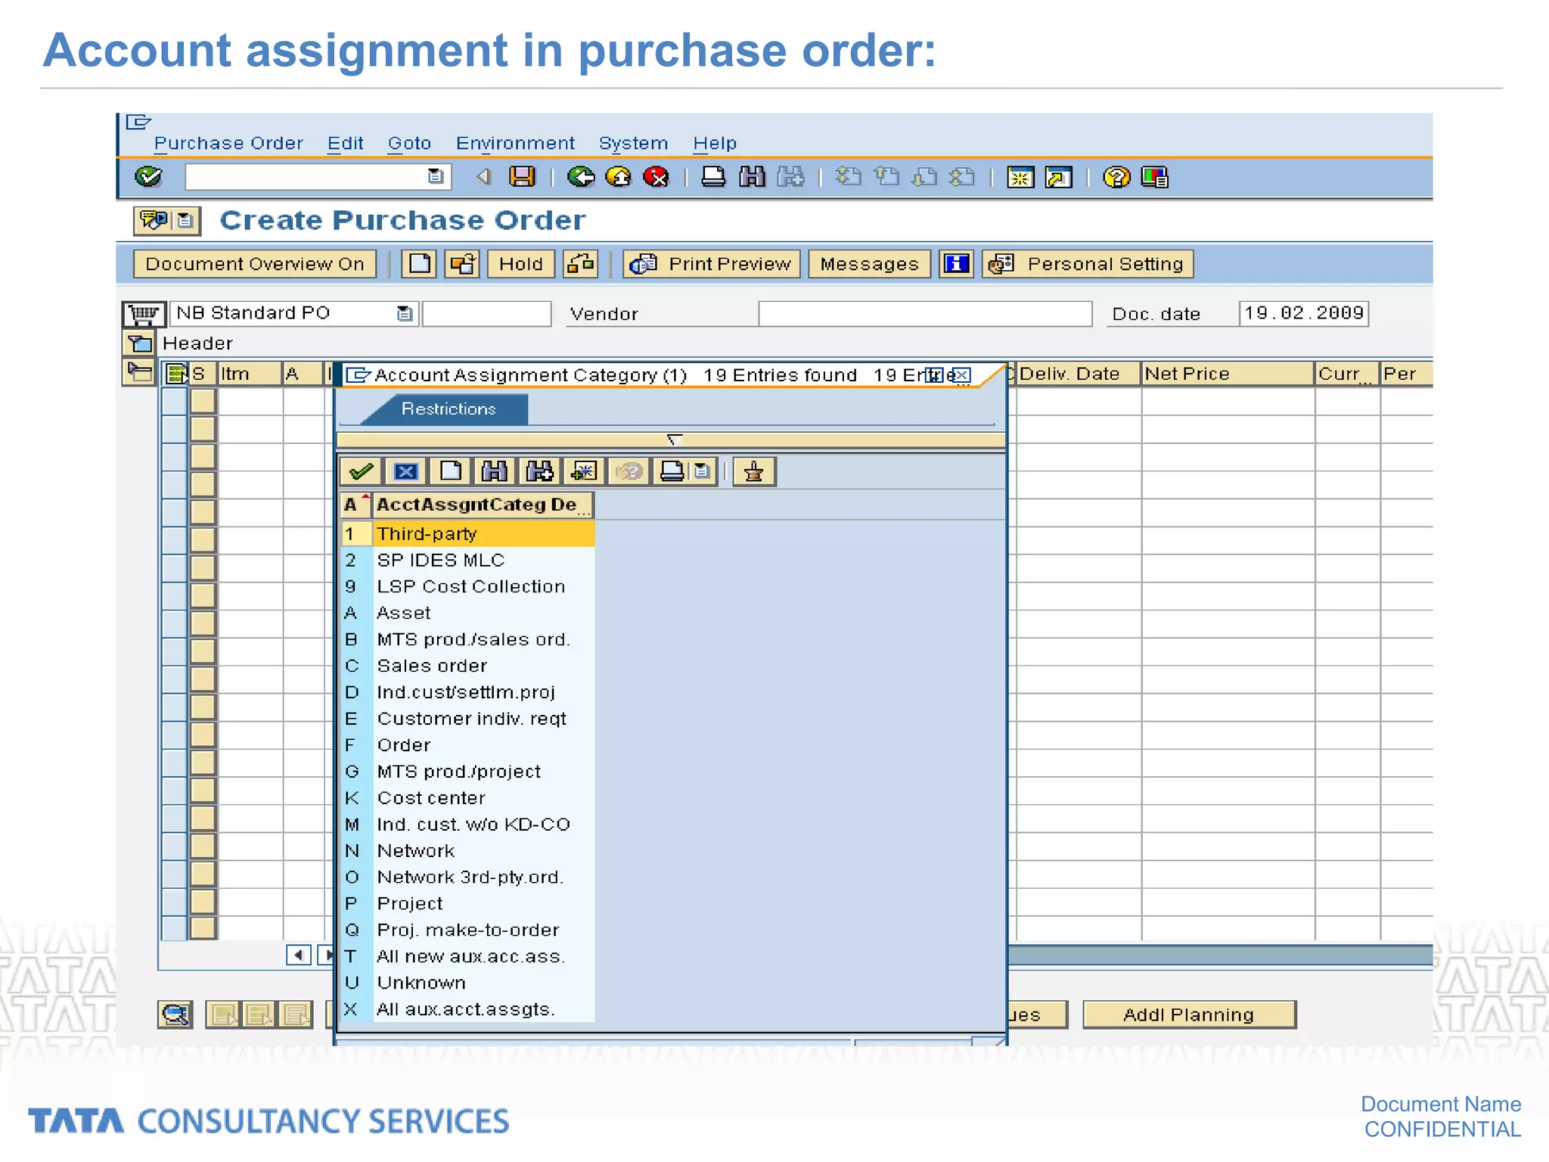Screen dimensions: 1549x1162
Task: Click the magnifier item detail icon at bottom
Action: click(x=175, y=1014)
